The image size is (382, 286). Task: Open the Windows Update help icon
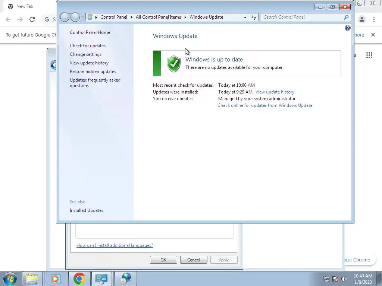coord(347,28)
